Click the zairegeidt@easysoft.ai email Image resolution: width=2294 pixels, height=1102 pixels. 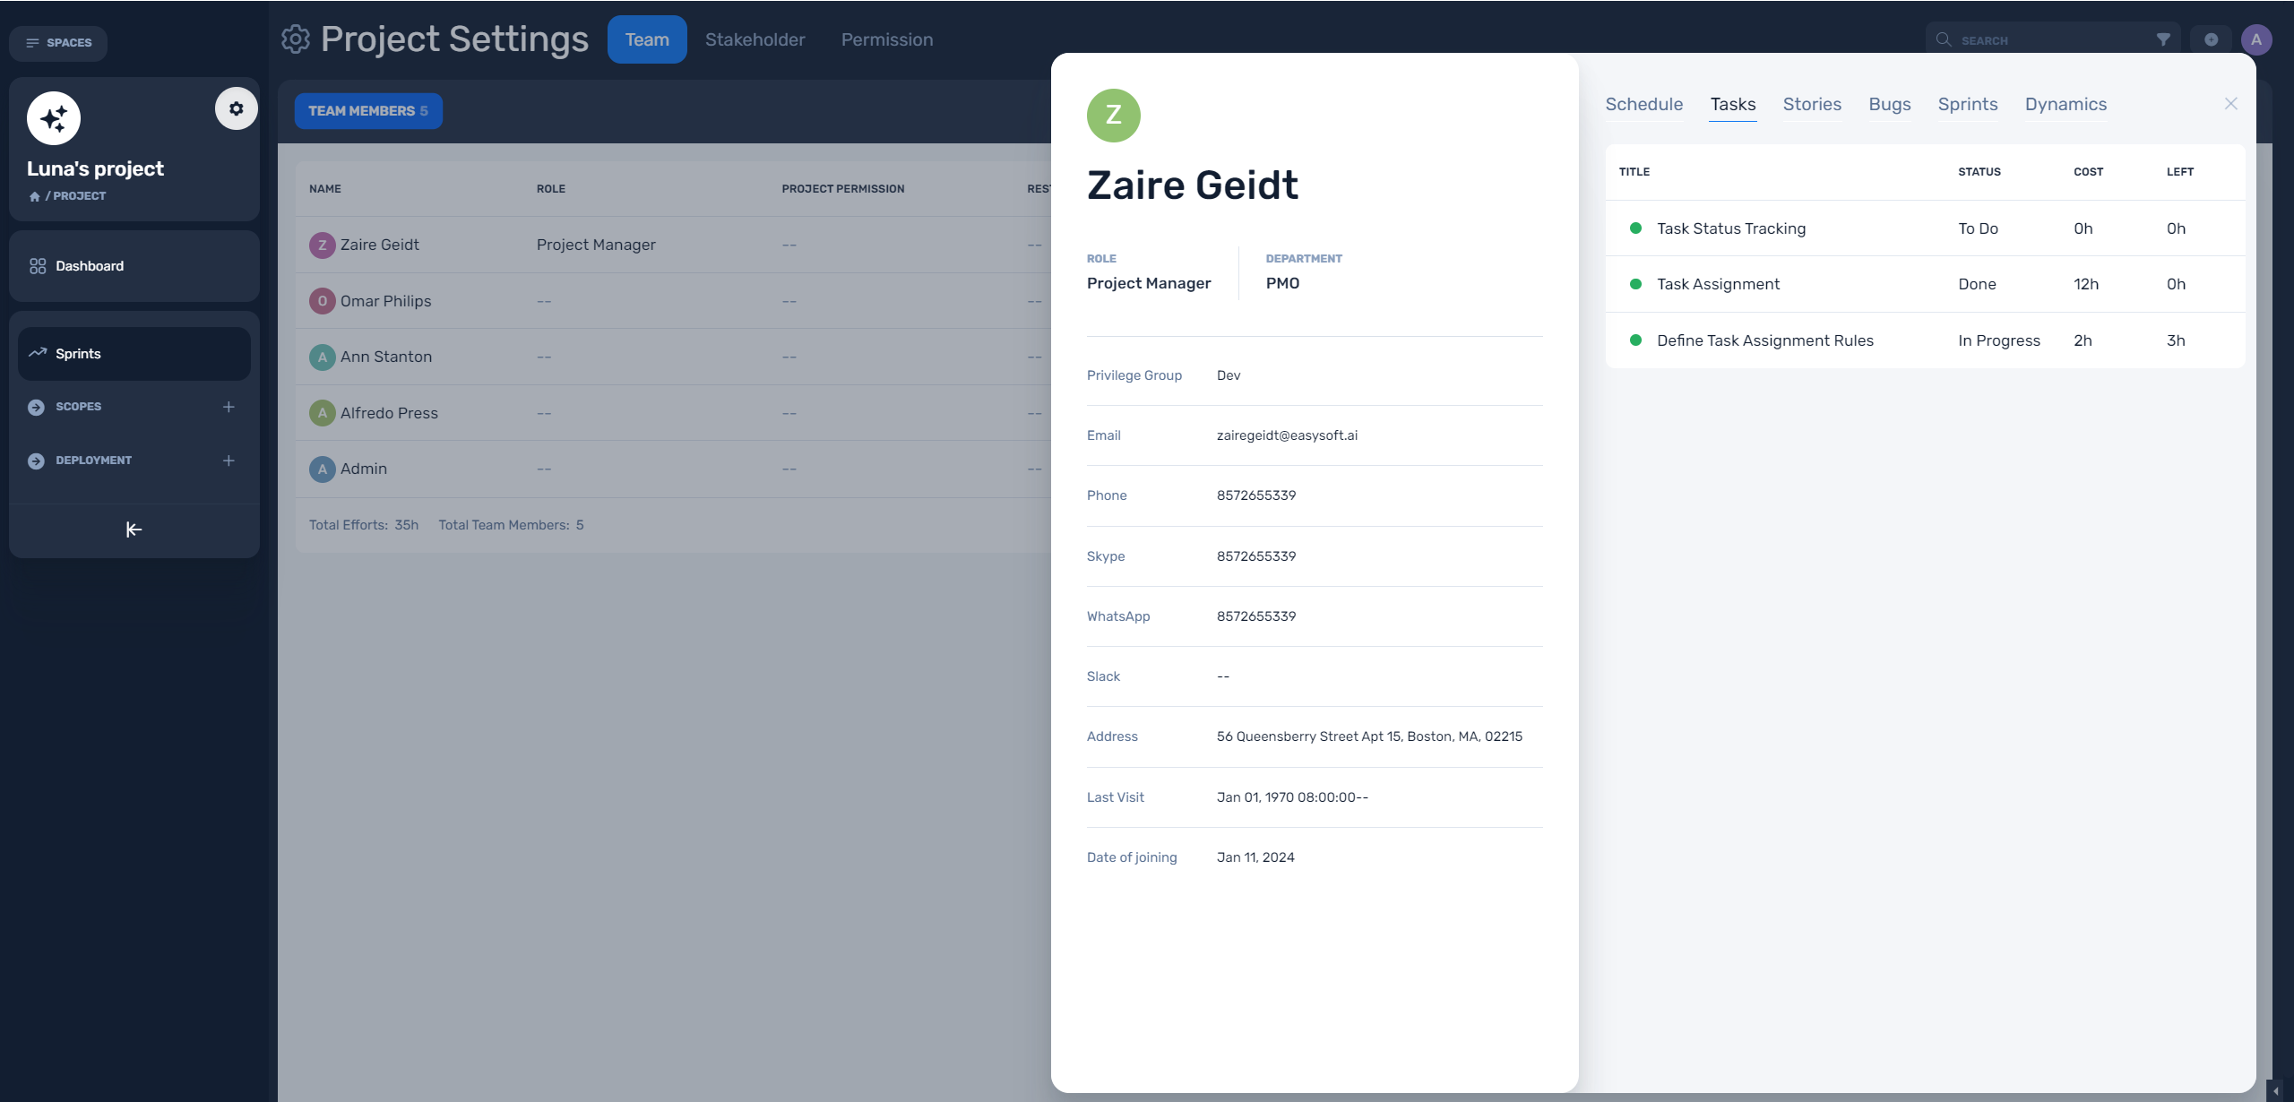[x=1287, y=435]
